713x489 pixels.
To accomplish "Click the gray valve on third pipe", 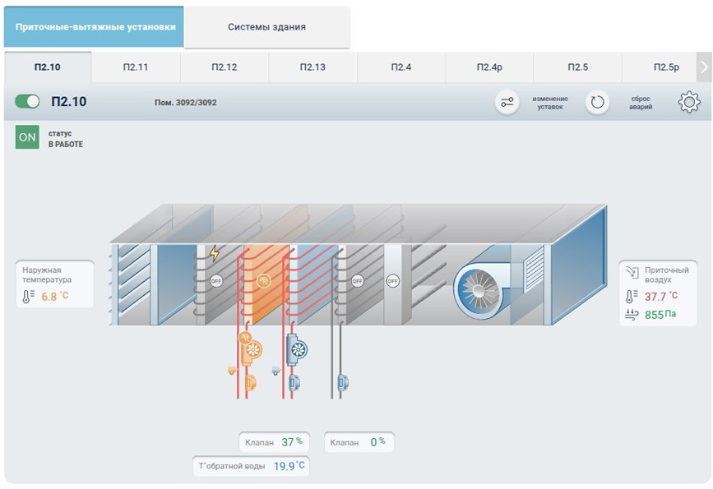I will pos(343,382).
